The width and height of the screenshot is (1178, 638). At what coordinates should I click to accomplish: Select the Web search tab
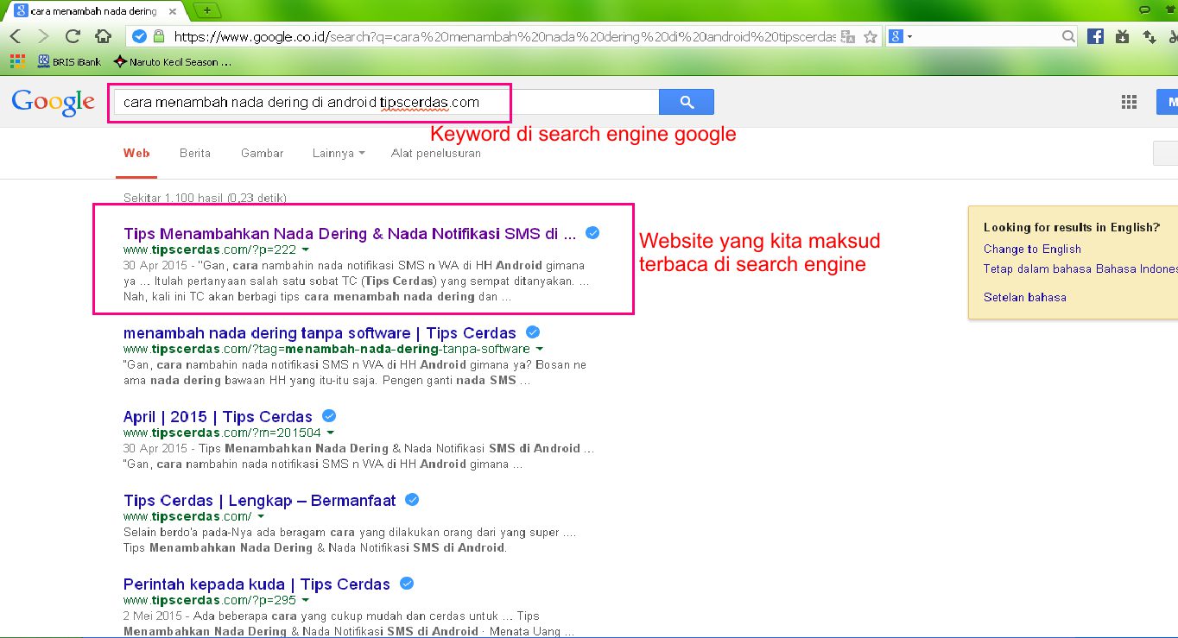click(136, 154)
